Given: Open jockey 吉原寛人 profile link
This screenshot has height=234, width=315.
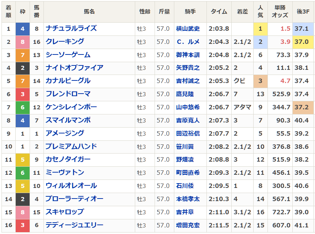Looking at the screenshot, I should pyautogui.click(x=188, y=120).
